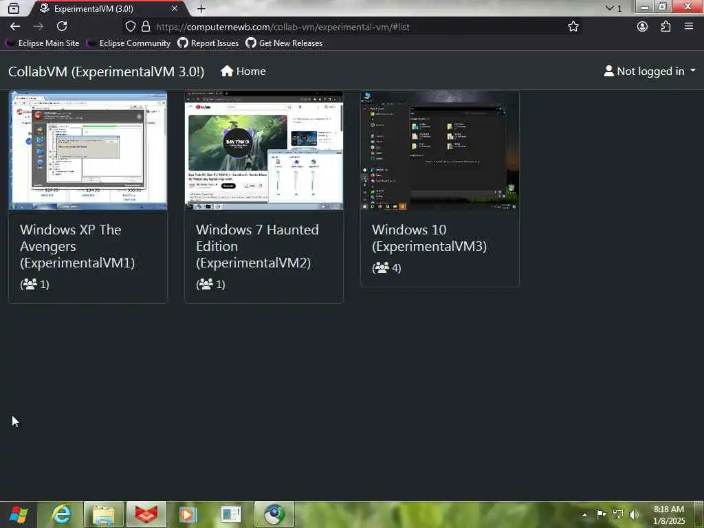The width and height of the screenshot is (704, 528).
Task: Open the volume speaker tray icon
Action: coord(634,514)
